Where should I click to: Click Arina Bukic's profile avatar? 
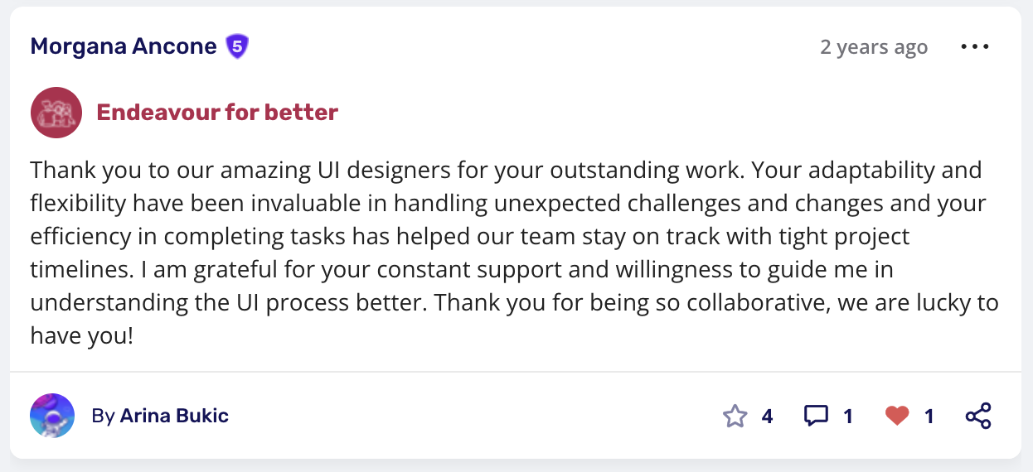click(x=52, y=416)
